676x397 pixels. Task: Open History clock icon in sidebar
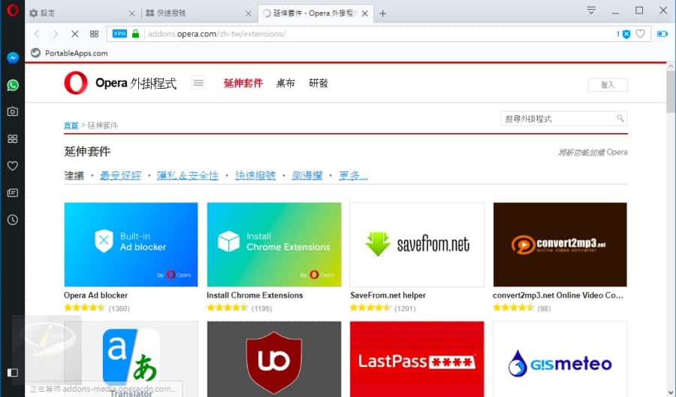pyautogui.click(x=13, y=220)
